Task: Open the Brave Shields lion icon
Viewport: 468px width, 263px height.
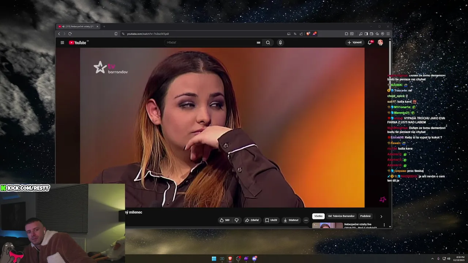Action: 308,34
